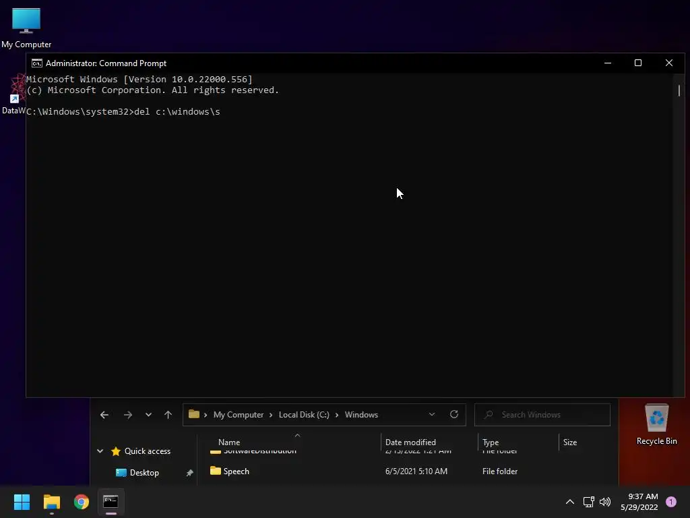Close the Command Prompt window
The image size is (690, 518).
[669, 63]
